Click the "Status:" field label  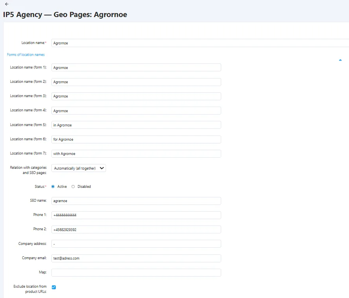point(40,187)
